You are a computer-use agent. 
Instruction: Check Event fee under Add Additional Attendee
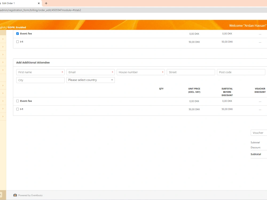pyautogui.click(x=18, y=101)
